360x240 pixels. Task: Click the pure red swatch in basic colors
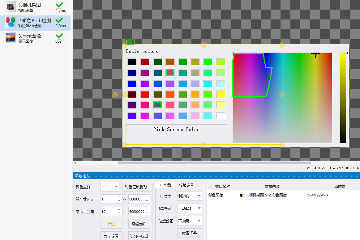pyautogui.click(x=145, y=95)
